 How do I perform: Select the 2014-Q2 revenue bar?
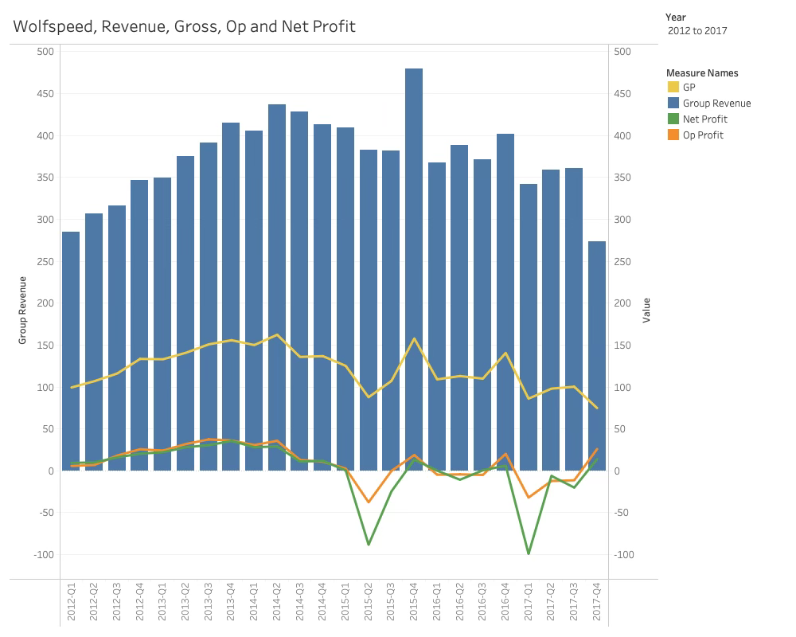pos(277,287)
